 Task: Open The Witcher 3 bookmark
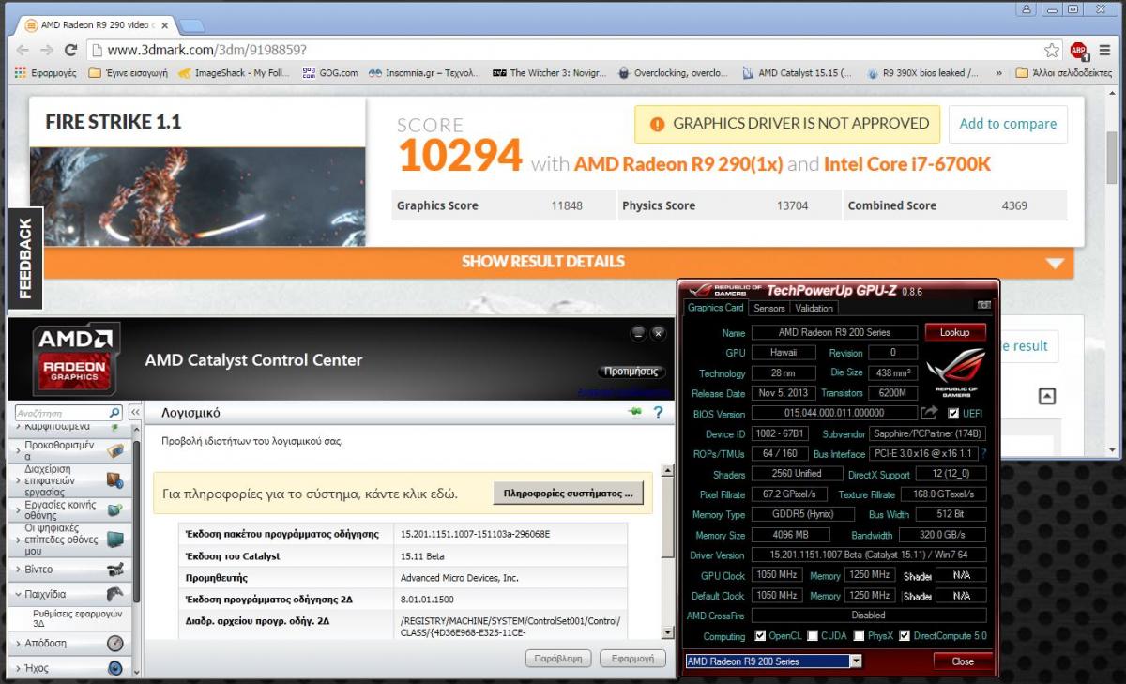[x=551, y=72]
